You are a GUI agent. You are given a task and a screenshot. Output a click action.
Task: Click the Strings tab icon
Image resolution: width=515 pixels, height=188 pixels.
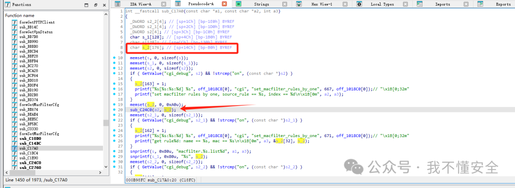238,4
